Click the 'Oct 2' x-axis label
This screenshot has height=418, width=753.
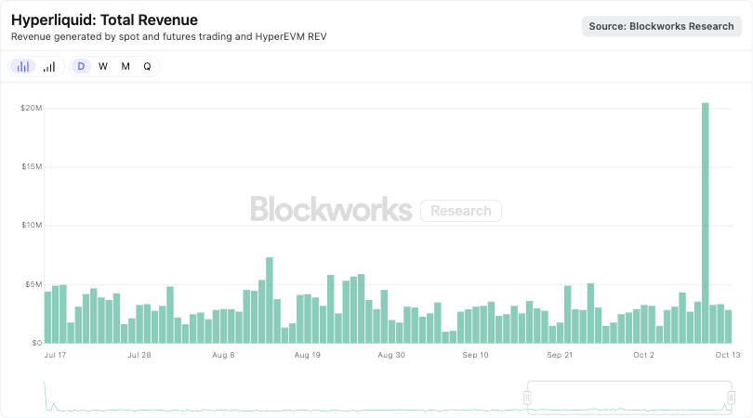point(643,355)
